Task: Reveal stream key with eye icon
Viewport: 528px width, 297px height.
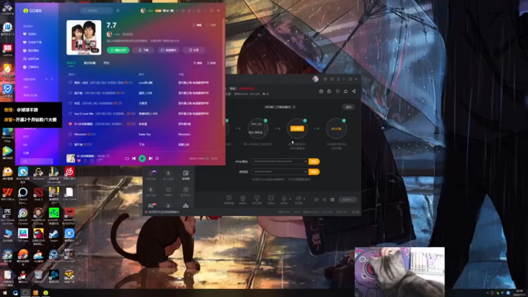Action: 306,172
